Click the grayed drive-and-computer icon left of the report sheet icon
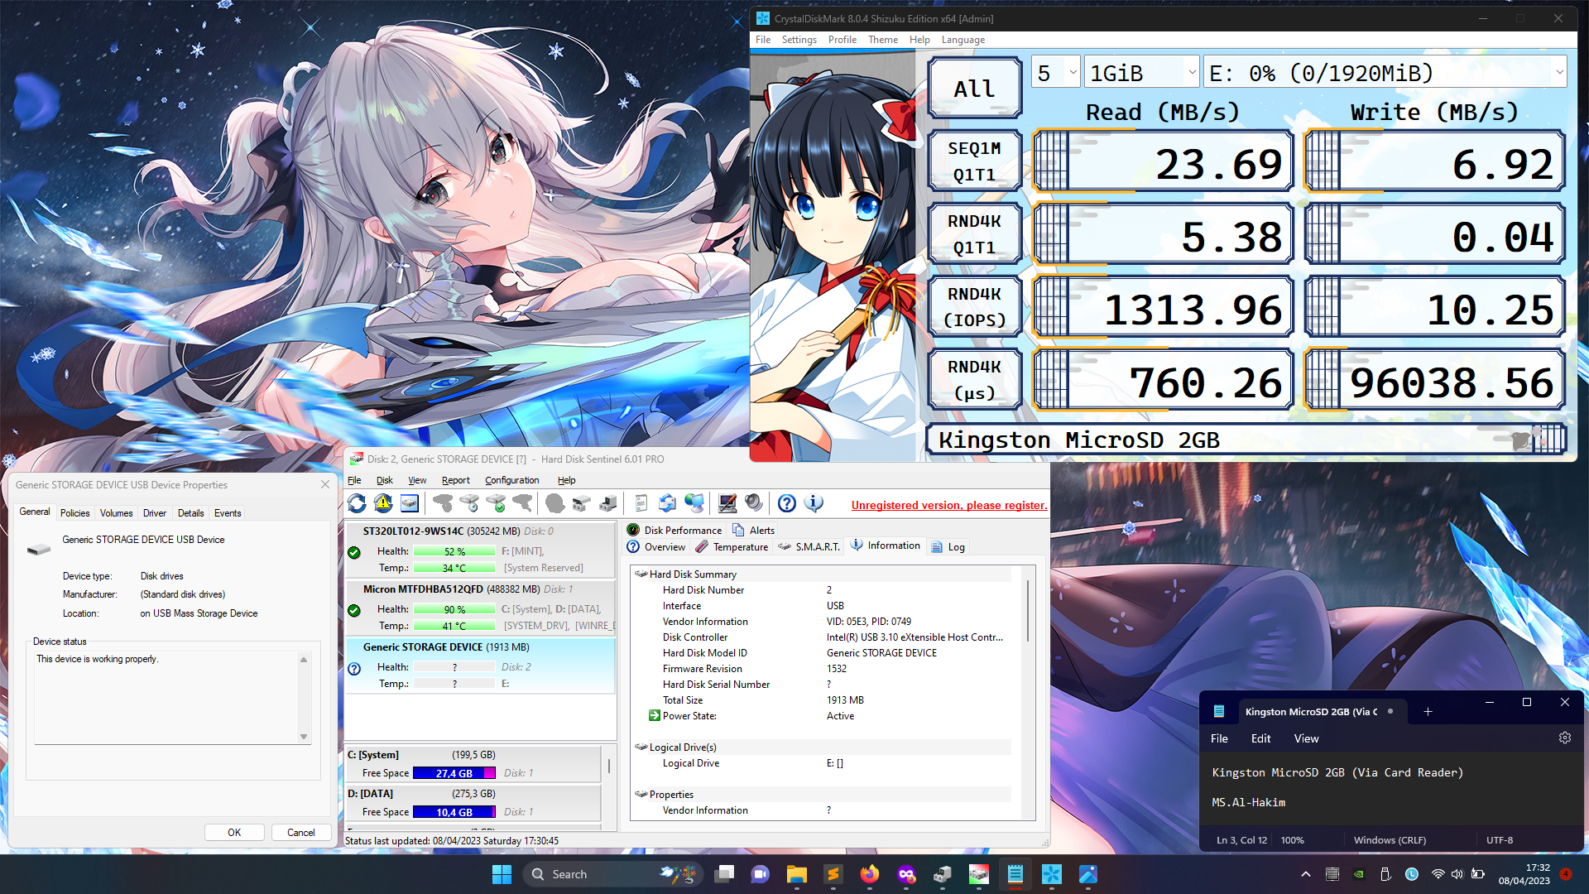This screenshot has height=894, width=1589. click(607, 503)
